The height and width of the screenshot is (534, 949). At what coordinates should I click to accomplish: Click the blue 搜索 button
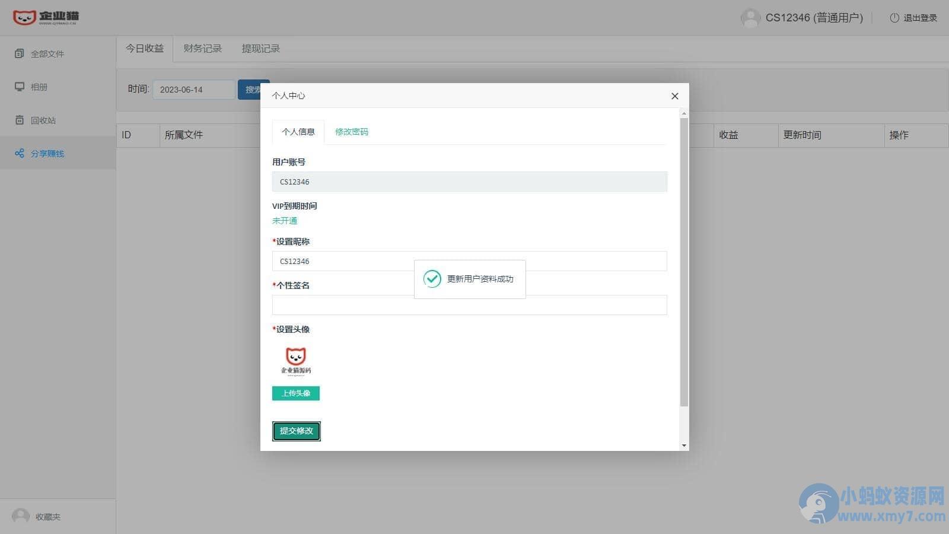[253, 90]
